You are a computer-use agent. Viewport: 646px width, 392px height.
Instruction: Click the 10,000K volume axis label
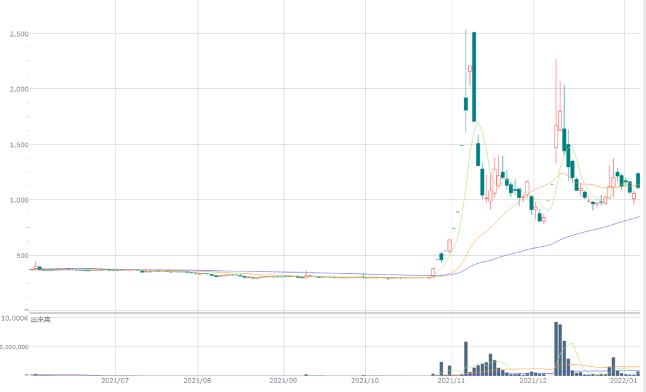point(15,318)
